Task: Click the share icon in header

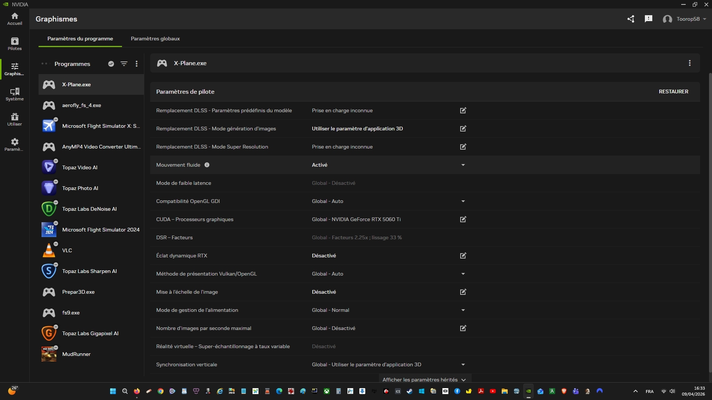Action: coord(631,19)
